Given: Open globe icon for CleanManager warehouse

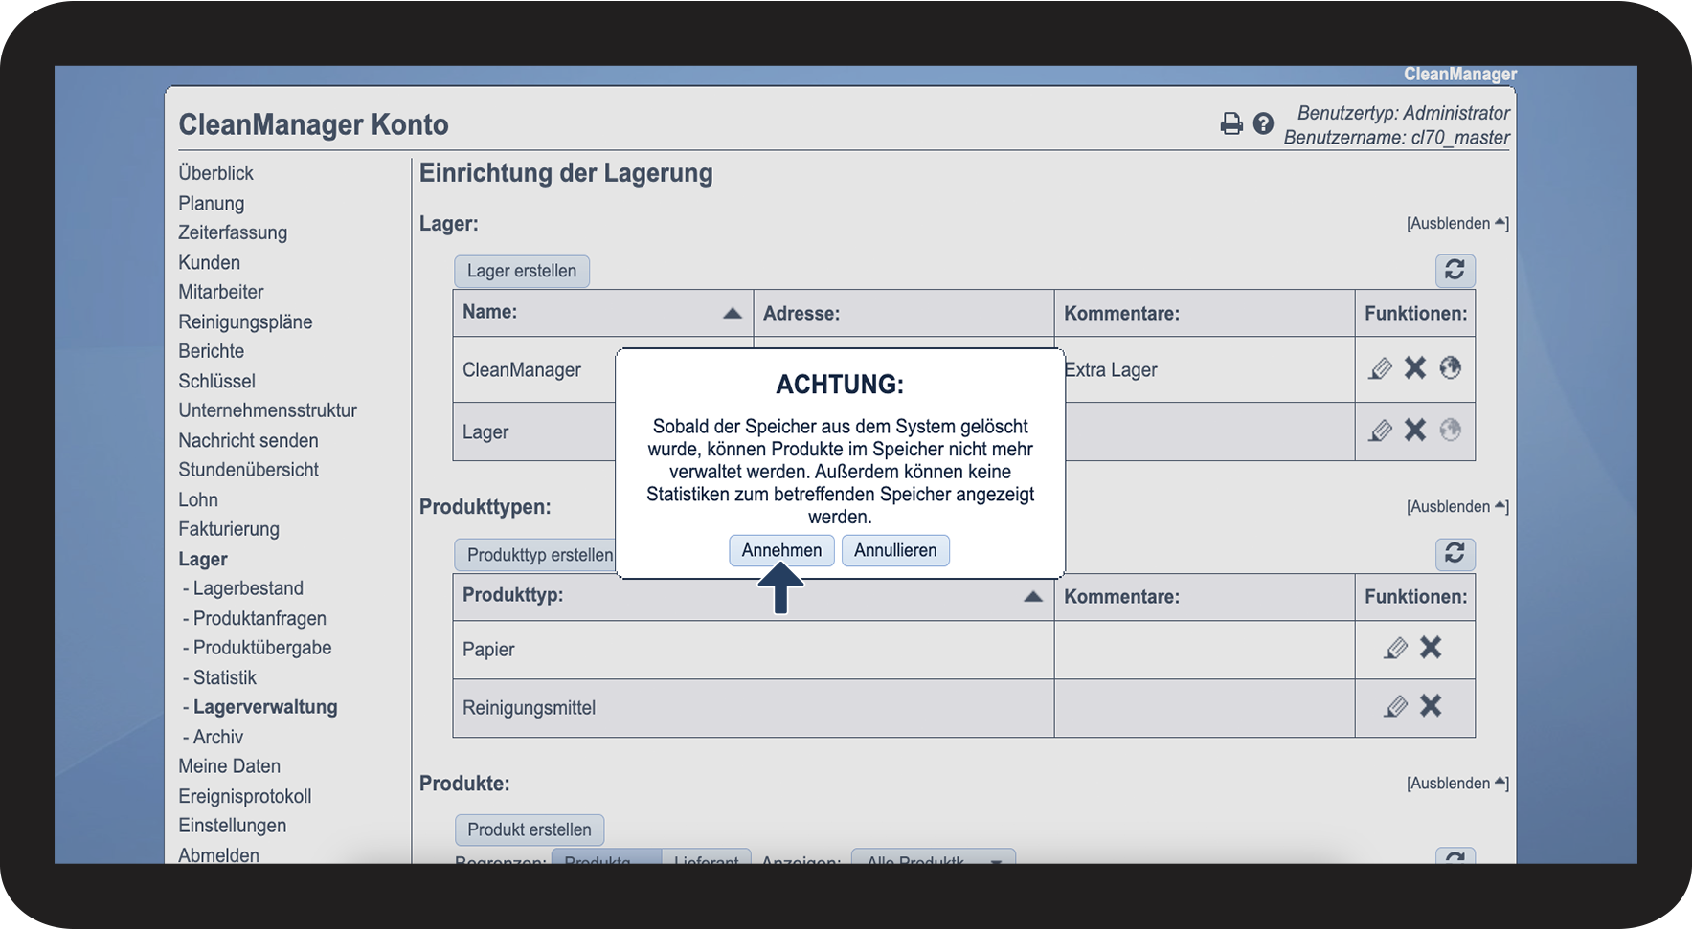Looking at the screenshot, I should [x=1450, y=368].
